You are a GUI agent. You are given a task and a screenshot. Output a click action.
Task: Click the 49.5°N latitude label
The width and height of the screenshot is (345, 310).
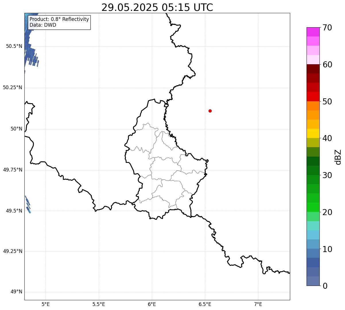point(14,211)
